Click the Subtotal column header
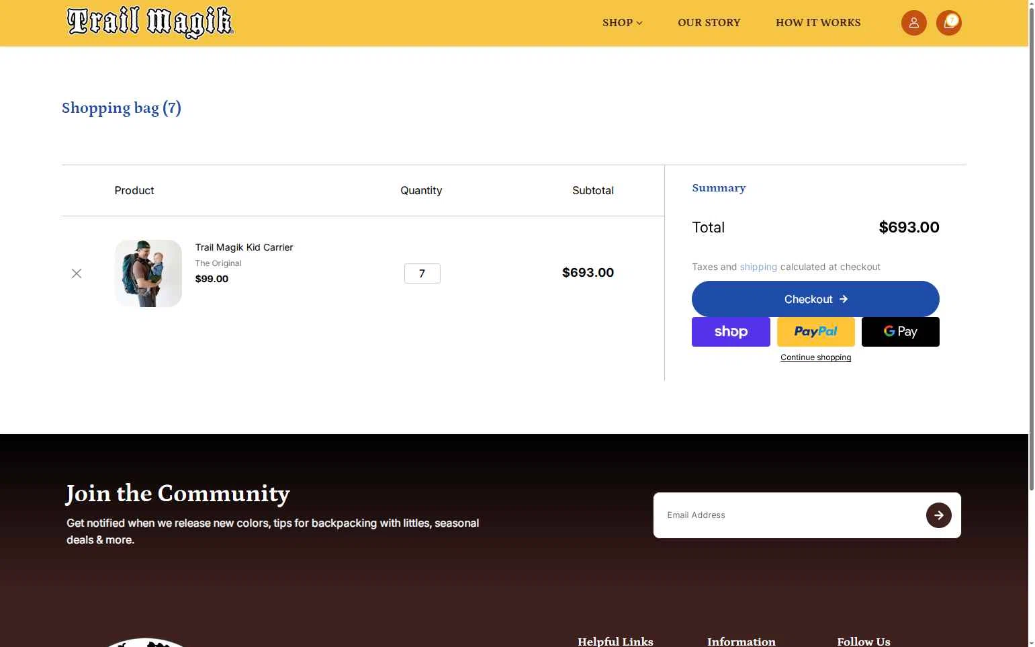1035x647 pixels. coord(593,191)
